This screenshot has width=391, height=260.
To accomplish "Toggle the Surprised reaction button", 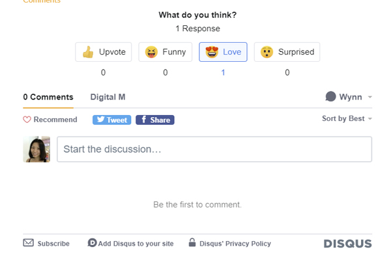I will [x=287, y=52].
